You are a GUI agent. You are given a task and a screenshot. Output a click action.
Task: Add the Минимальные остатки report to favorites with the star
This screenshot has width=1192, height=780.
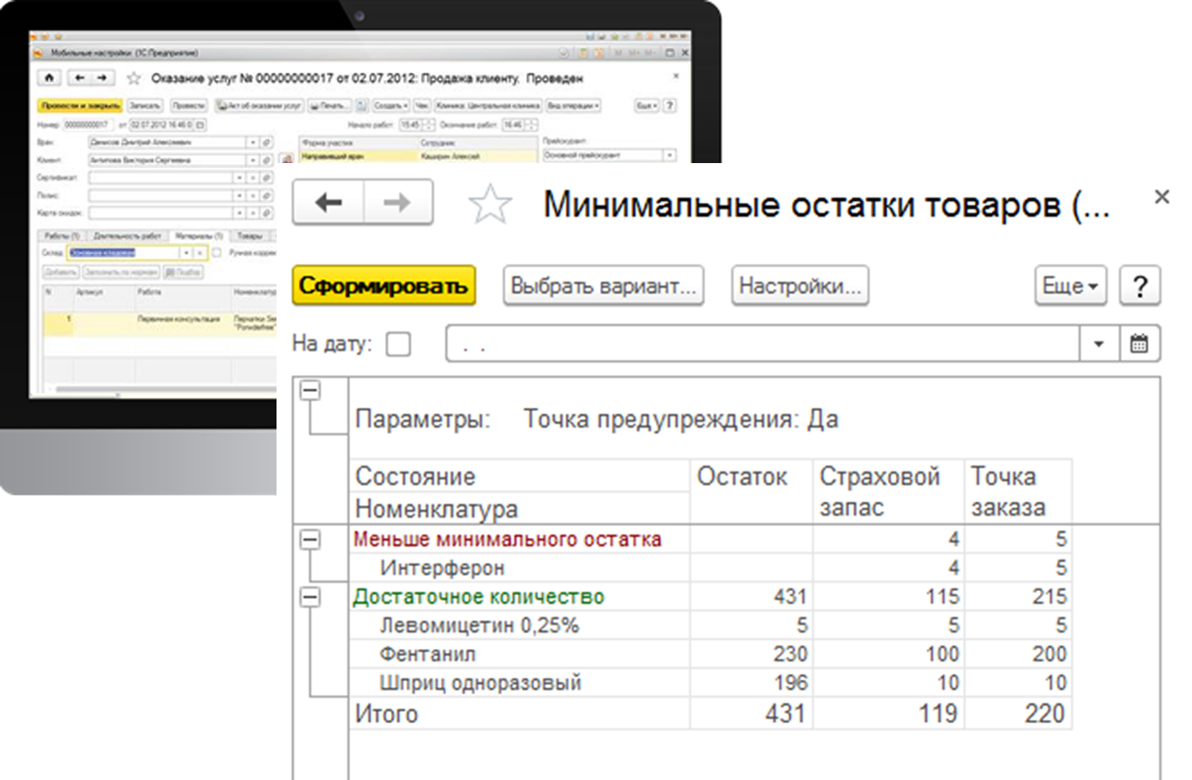[x=489, y=205]
